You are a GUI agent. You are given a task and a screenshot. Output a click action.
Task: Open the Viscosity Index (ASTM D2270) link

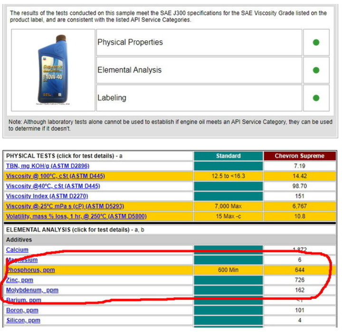click(47, 196)
